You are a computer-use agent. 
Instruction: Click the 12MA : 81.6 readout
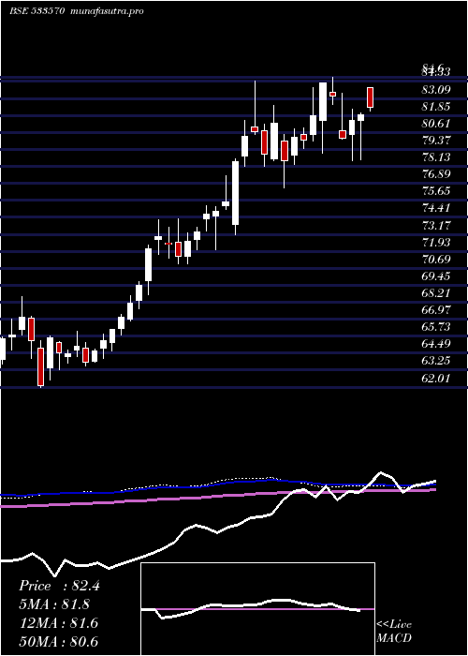[58, 623]
